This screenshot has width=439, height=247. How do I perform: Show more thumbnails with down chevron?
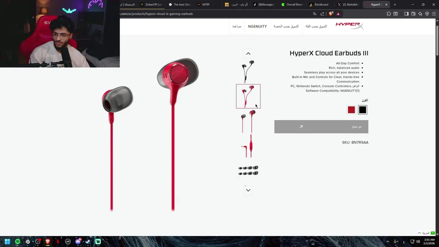point(248,190)
